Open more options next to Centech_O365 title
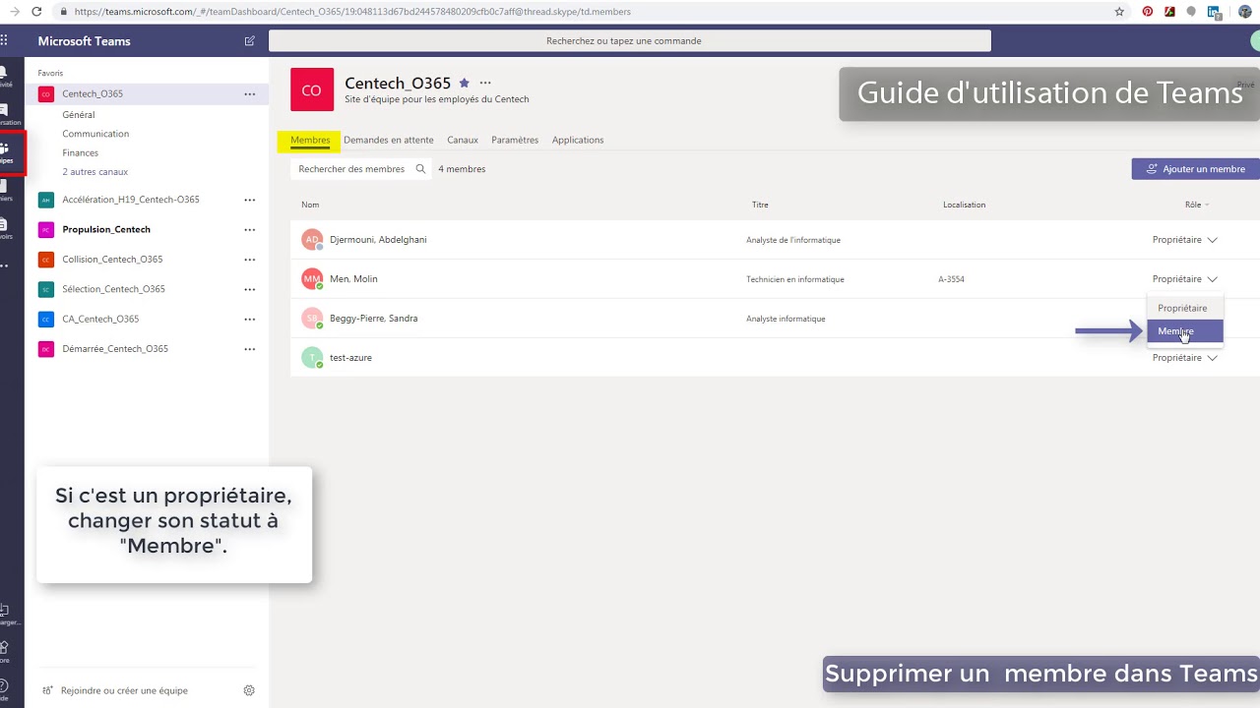 point(485,84)
